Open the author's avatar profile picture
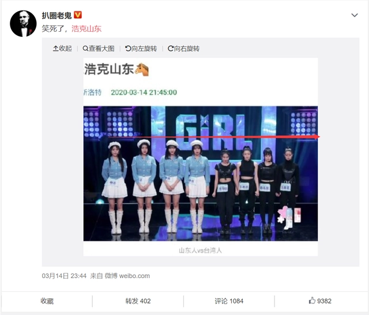The height and width of the screenshot is (315, 369). 23,24
